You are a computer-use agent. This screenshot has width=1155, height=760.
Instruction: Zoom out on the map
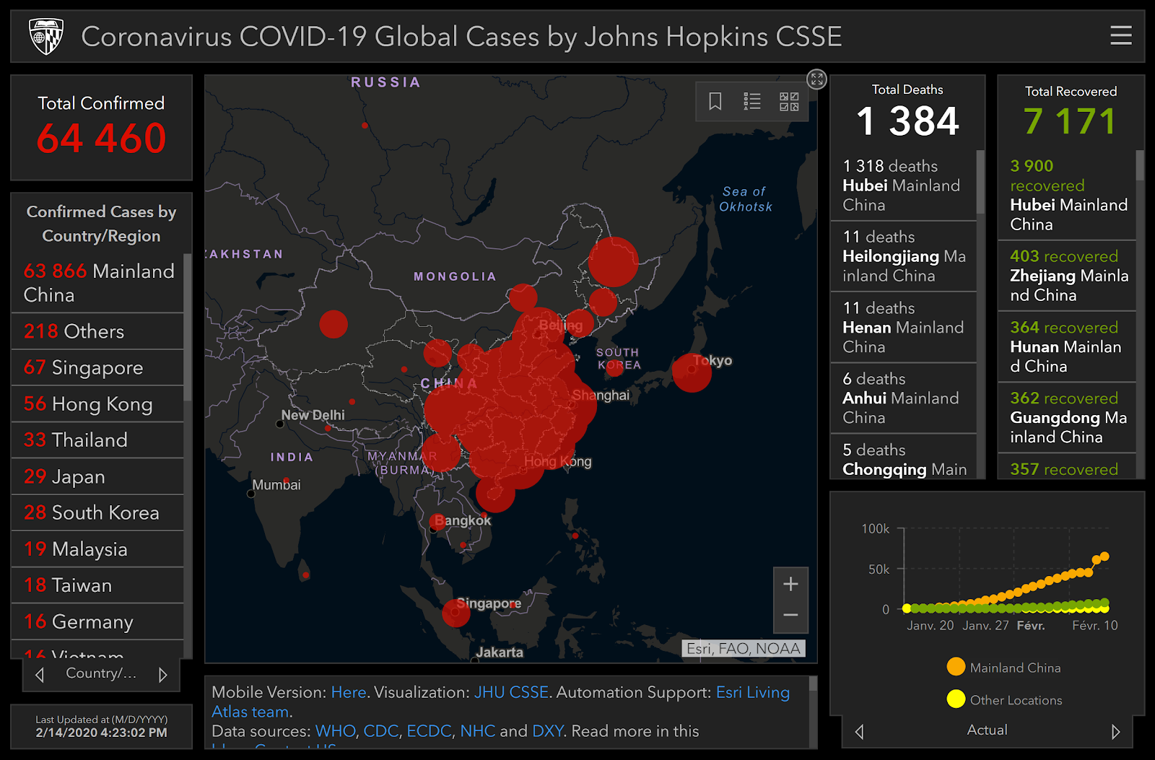(x=790, y=616)
